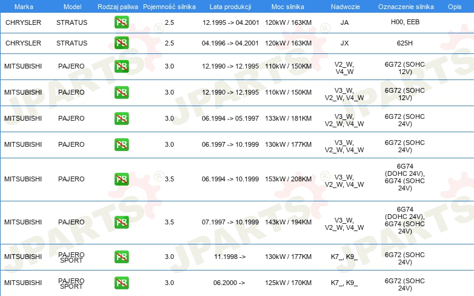Click the production date 11.1998 ->
The width and height of the screenshot is (474, 296).
click(230, 257)
